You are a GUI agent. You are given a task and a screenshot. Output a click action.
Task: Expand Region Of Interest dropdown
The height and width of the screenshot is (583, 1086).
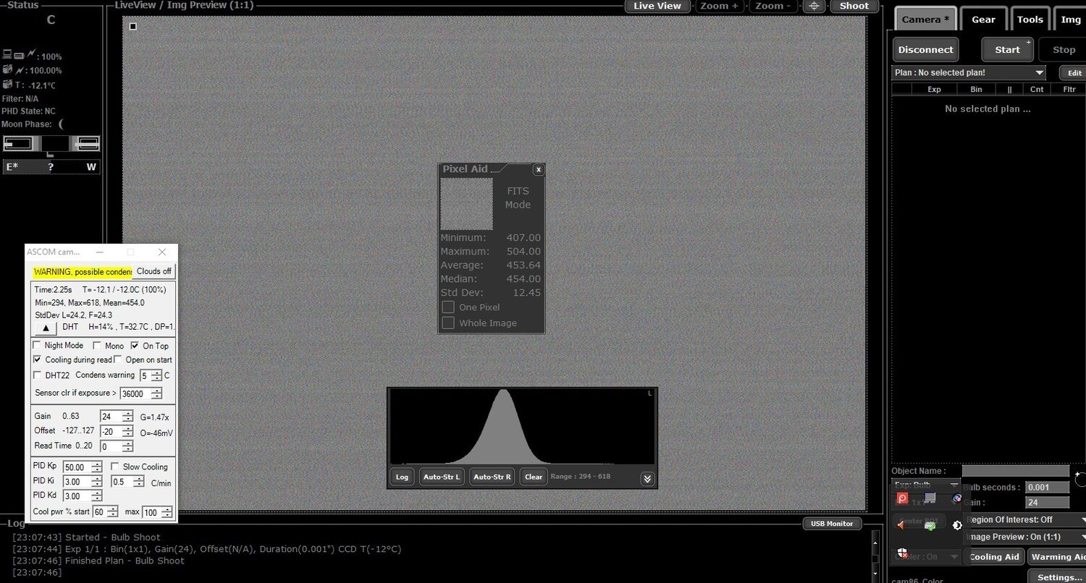(1025, 519)
